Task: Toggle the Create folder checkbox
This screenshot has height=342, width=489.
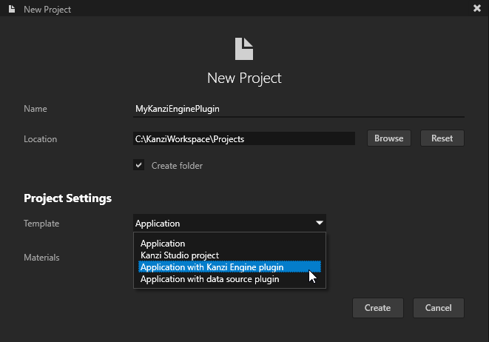Action: coord(138,166)
